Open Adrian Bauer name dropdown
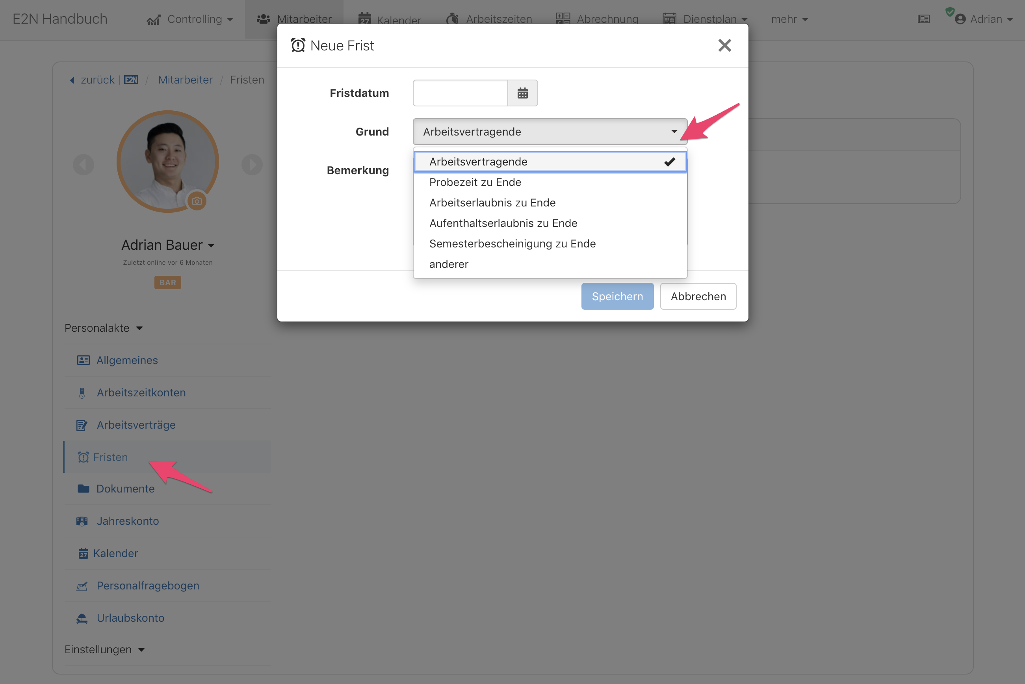This screenshot has height=684, width=1025. coord(168,245)
